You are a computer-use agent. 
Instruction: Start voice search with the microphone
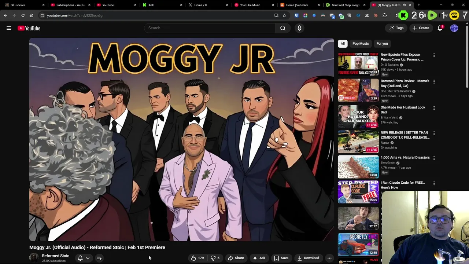click(299, 28)
